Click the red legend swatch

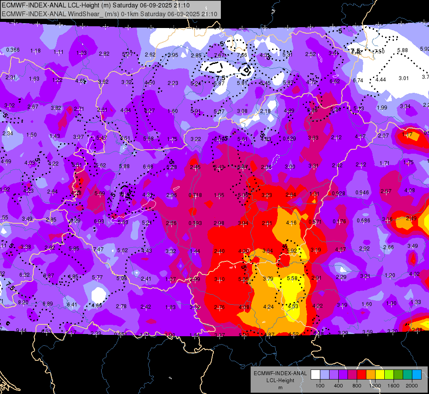click(362, 374)
